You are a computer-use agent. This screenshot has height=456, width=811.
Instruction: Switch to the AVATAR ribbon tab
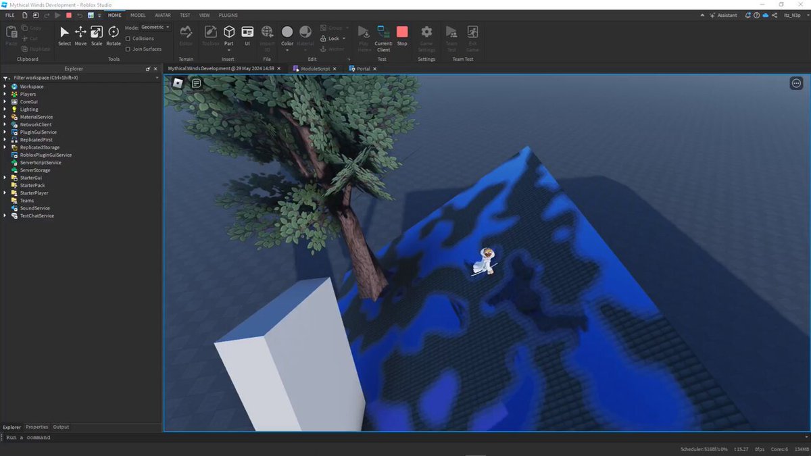(162, 15)
